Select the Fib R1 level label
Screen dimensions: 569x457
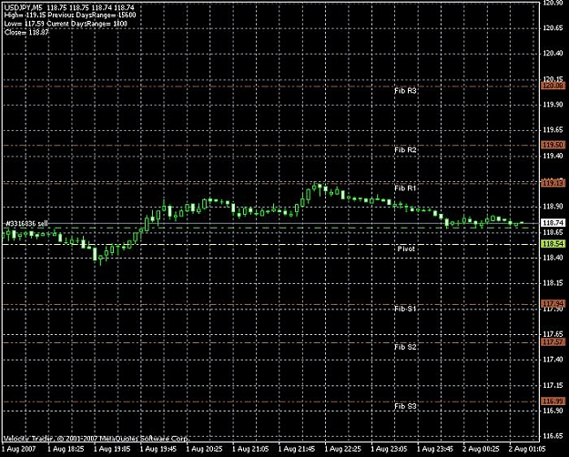(405, 188)
